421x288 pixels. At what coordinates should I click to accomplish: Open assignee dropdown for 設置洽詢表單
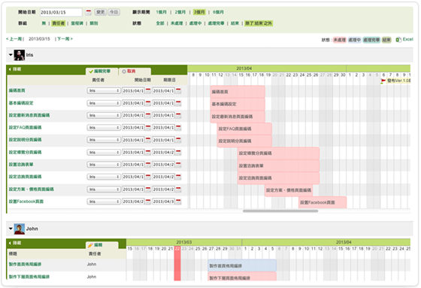pyautogui.click(x=104, y=165)
